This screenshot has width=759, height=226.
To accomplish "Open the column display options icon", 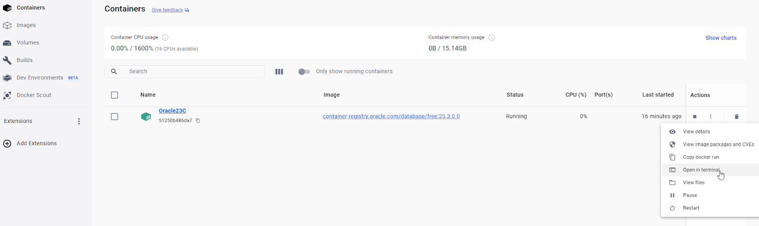I will 279,72.
